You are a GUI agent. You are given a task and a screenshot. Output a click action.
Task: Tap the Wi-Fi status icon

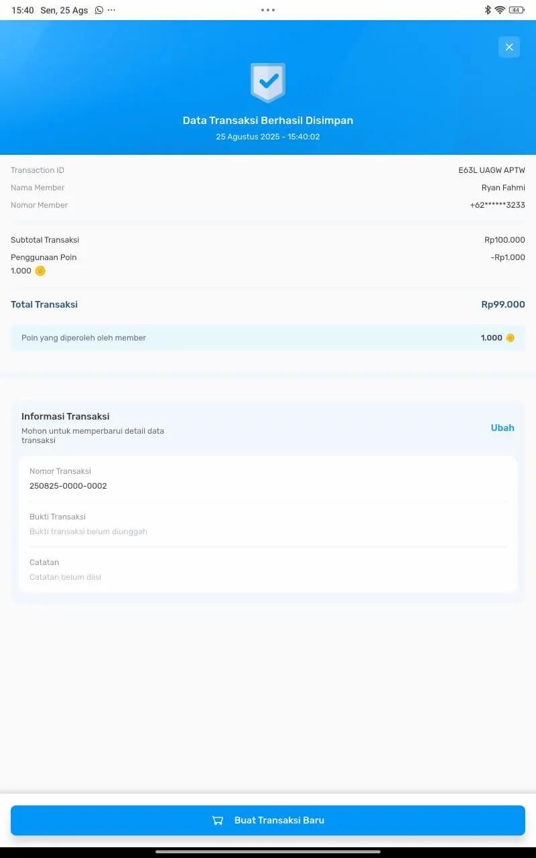pyautogui.click(x=500, y=10)
